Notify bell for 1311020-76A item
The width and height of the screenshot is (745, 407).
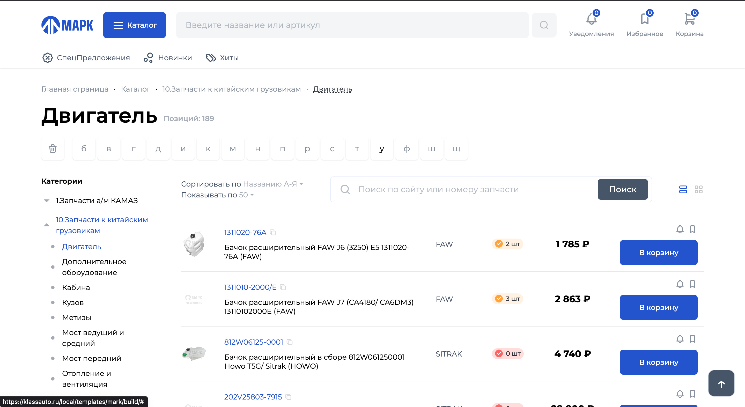(x=680, y=229)
